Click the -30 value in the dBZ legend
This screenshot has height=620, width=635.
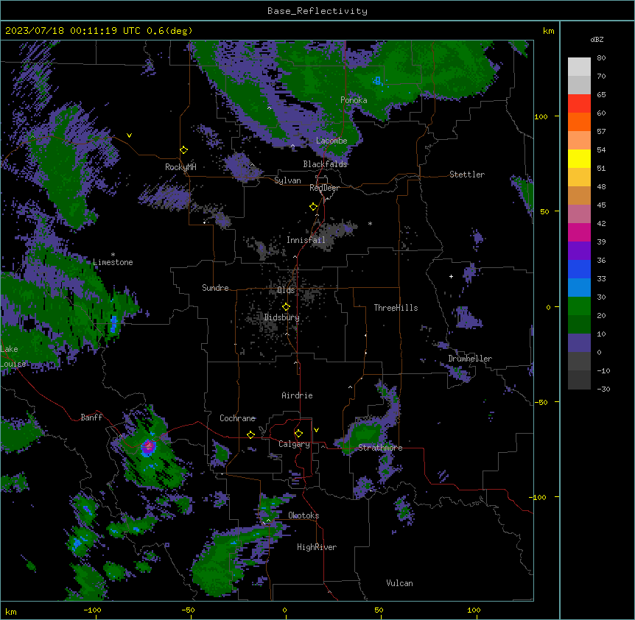603,389
